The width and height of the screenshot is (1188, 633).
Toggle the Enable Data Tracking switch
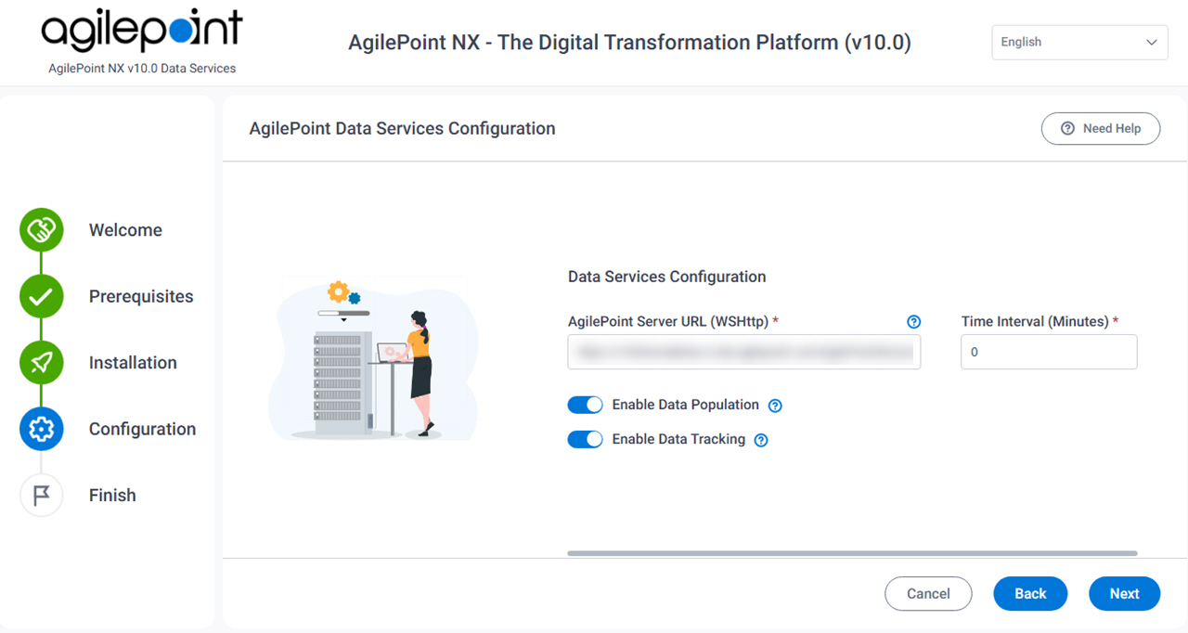pos(585,439)
